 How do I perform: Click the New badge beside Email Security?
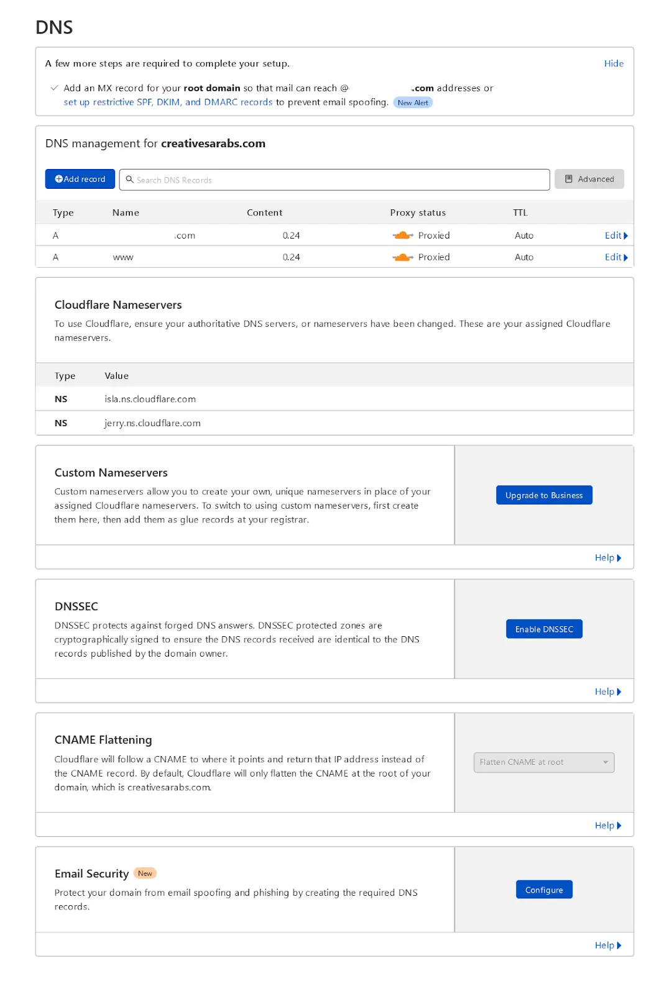(145, 873)
